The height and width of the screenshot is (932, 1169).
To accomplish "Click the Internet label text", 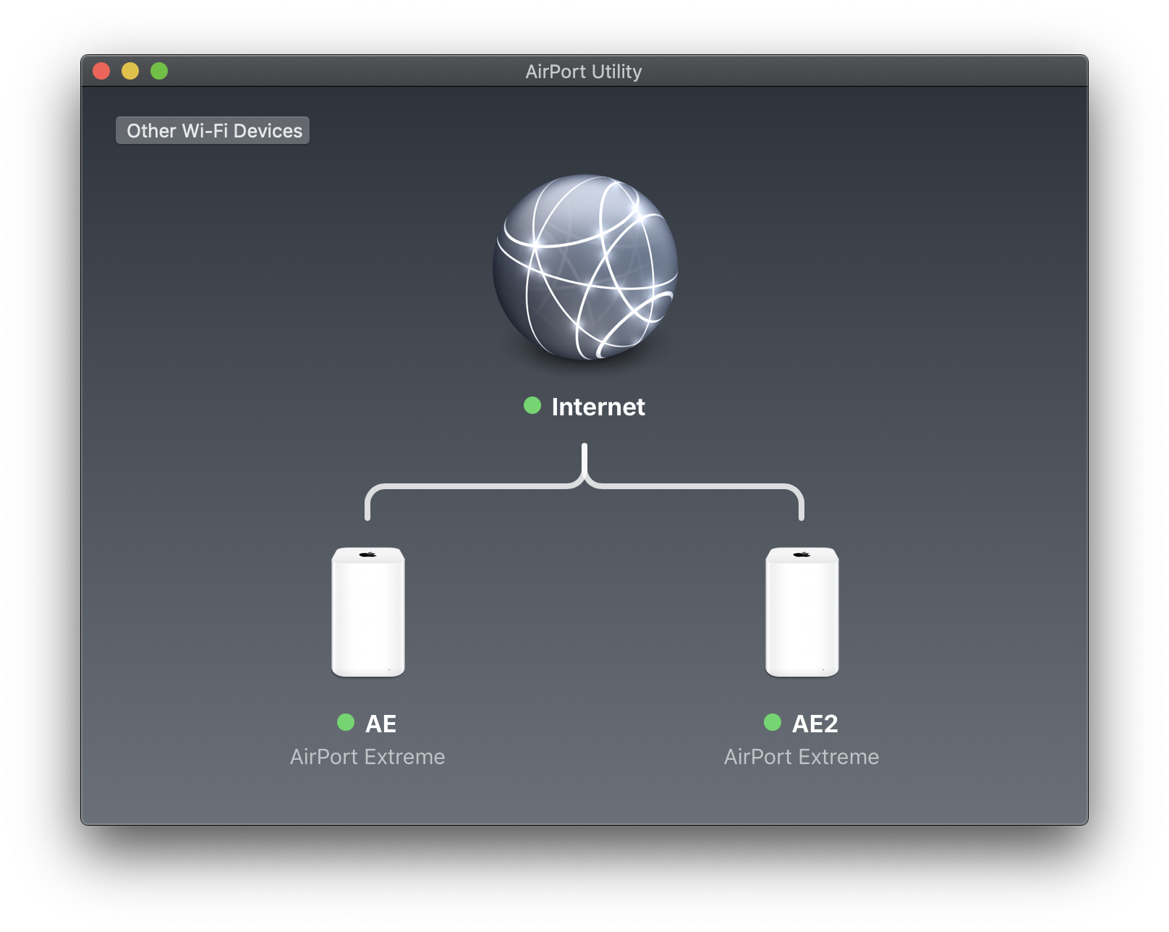I will 598,407.
